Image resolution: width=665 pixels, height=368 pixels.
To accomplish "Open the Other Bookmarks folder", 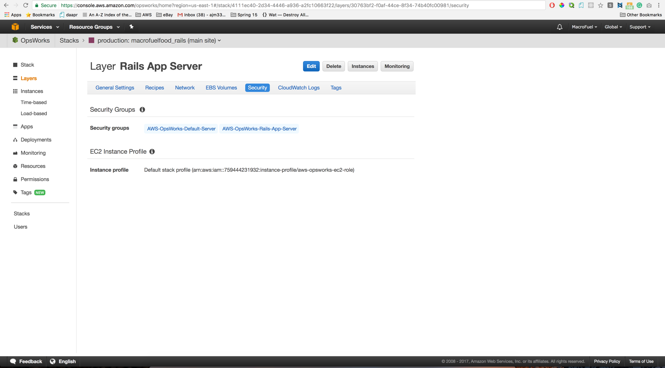I will (641, 15).
